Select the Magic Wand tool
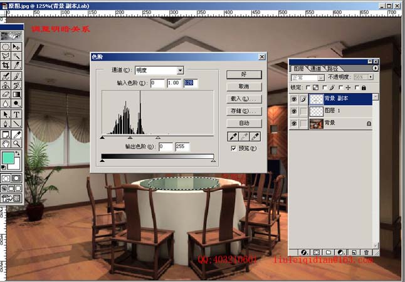 (16, 56)
